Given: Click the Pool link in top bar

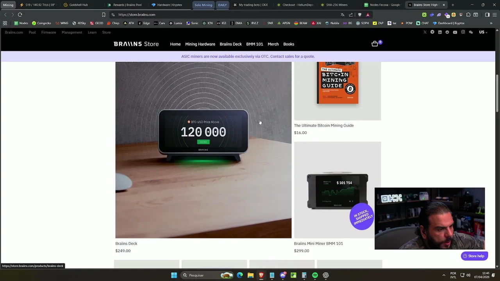Looking at the screenshot, I should [x=32, y=32].
